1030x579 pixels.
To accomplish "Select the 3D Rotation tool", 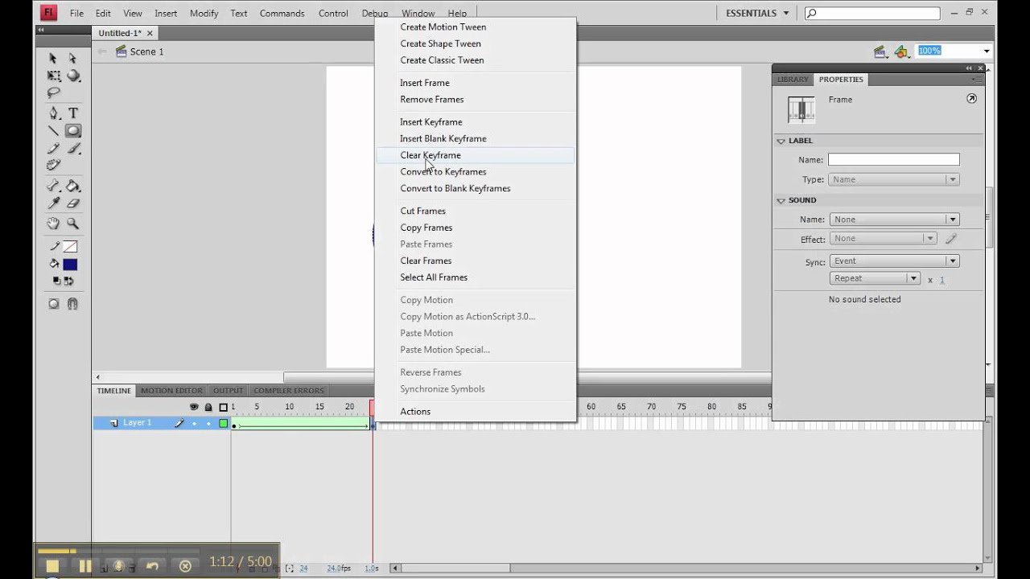I will click(73, 76).
